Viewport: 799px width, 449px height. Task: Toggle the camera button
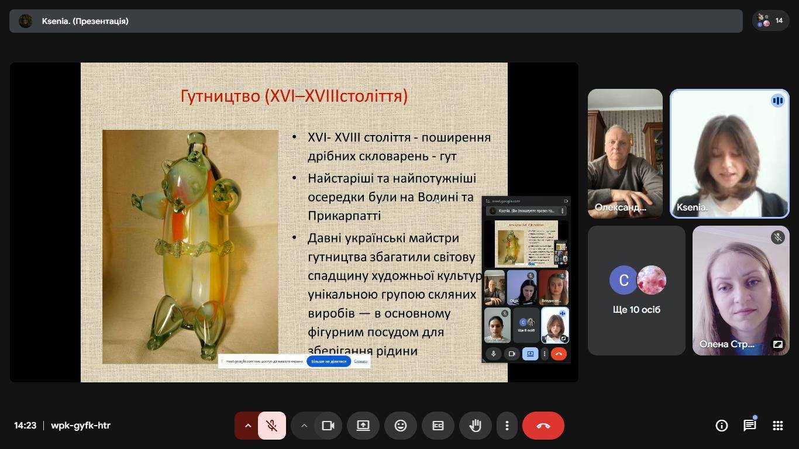click(328, 426)
